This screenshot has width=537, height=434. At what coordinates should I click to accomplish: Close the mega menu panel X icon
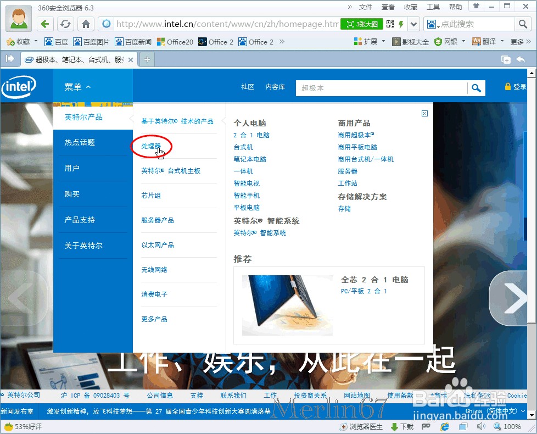424,113
